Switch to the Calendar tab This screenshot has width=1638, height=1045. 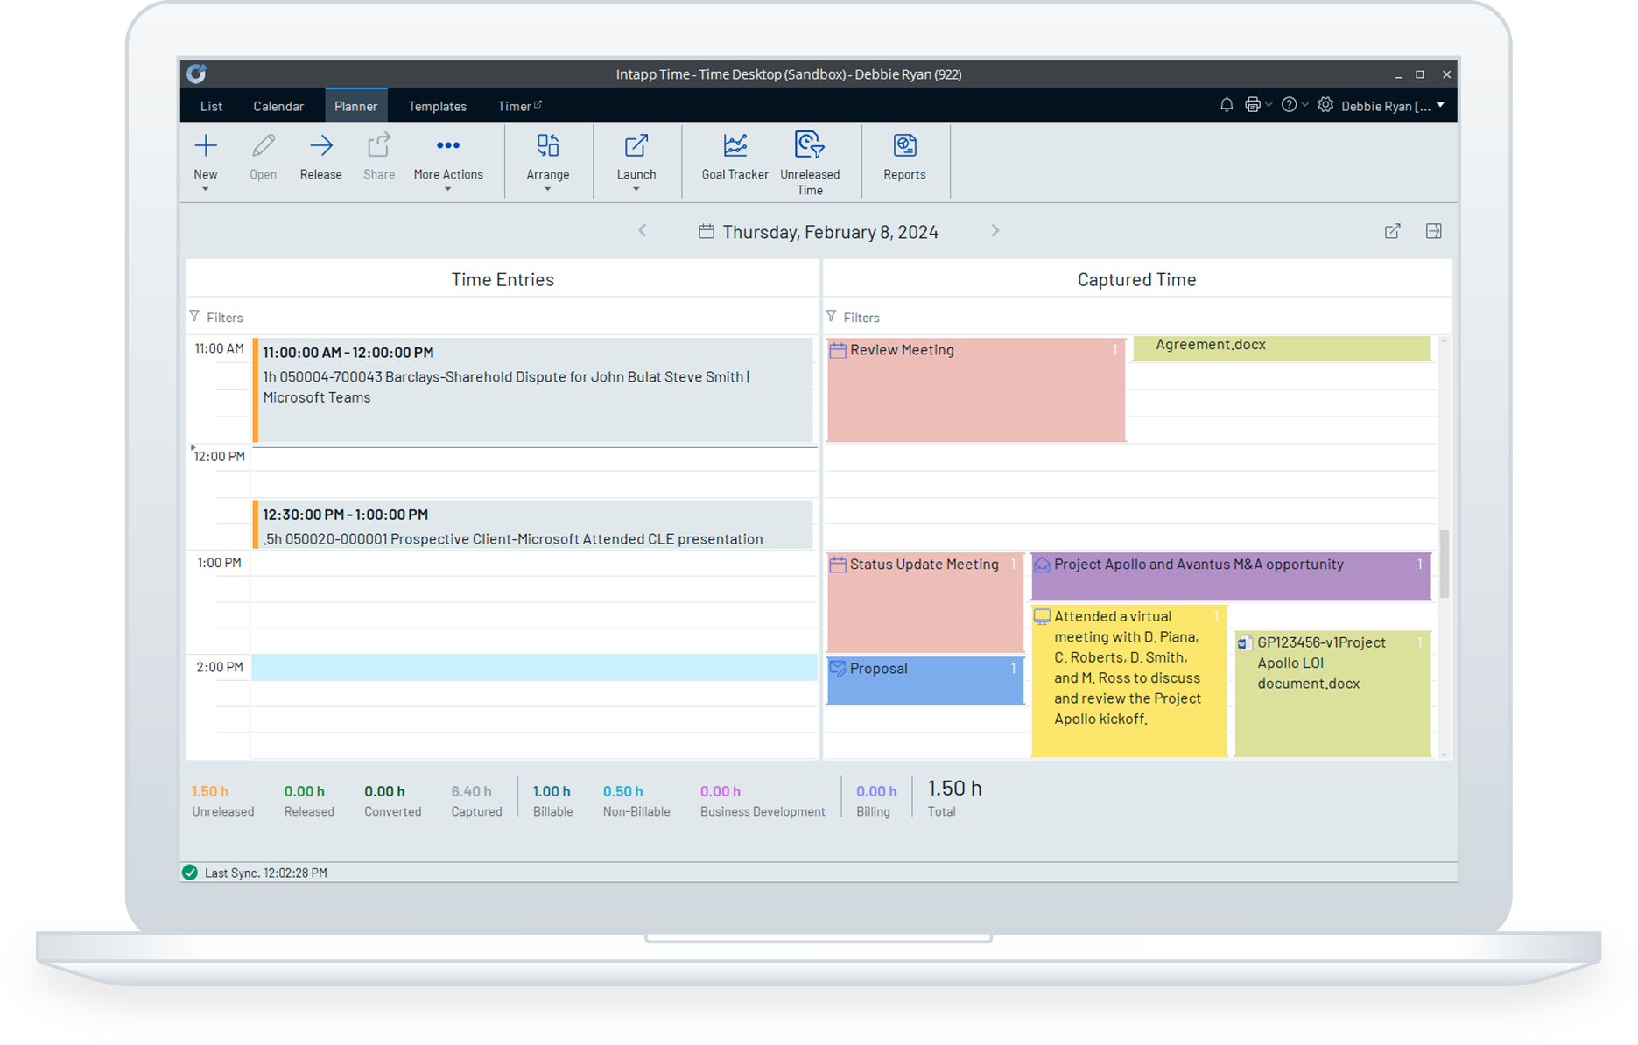pos(278,105)
